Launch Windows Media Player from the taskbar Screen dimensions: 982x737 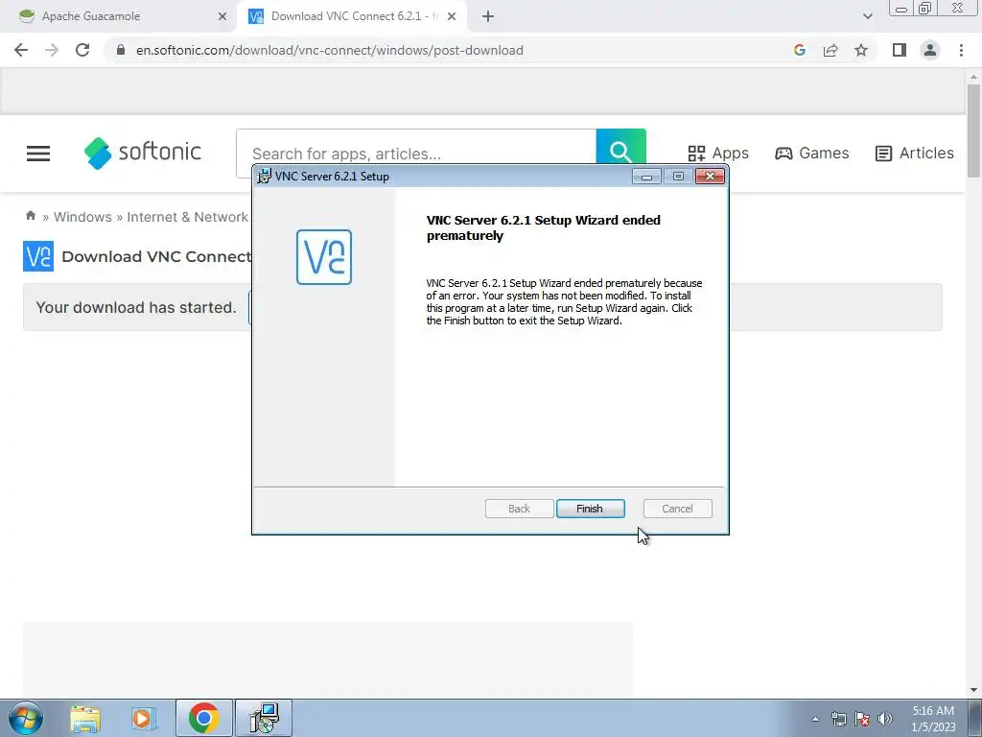[144, 719]
